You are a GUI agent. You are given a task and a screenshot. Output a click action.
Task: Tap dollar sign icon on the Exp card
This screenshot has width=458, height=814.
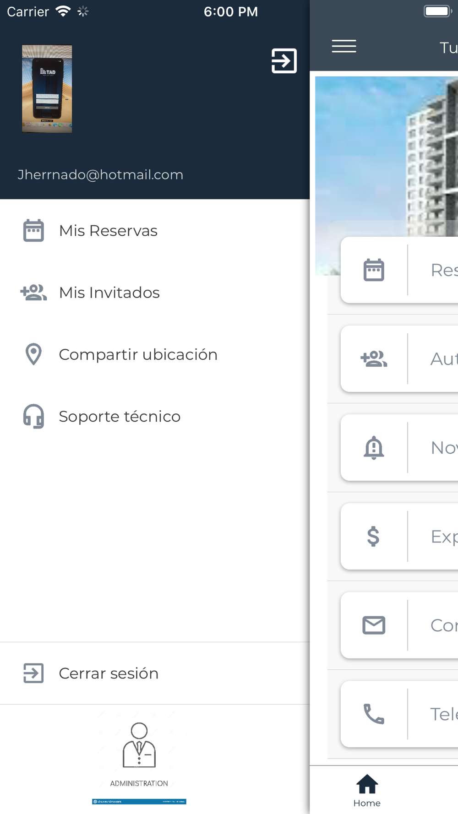click(x=373, y=536)
